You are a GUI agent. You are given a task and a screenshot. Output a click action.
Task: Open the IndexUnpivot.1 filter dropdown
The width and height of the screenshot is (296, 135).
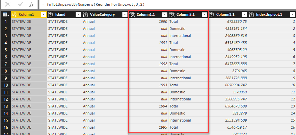(x=292, y=14)
